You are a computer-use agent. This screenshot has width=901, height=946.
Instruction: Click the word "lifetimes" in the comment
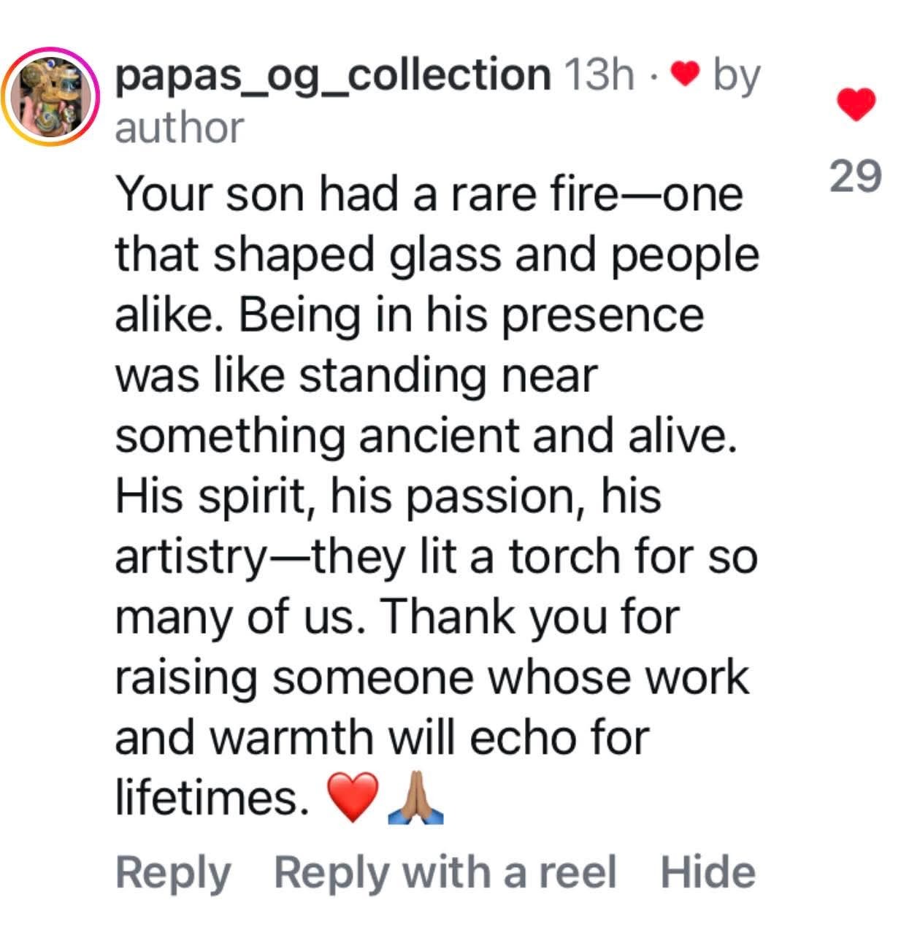(207, 798)
